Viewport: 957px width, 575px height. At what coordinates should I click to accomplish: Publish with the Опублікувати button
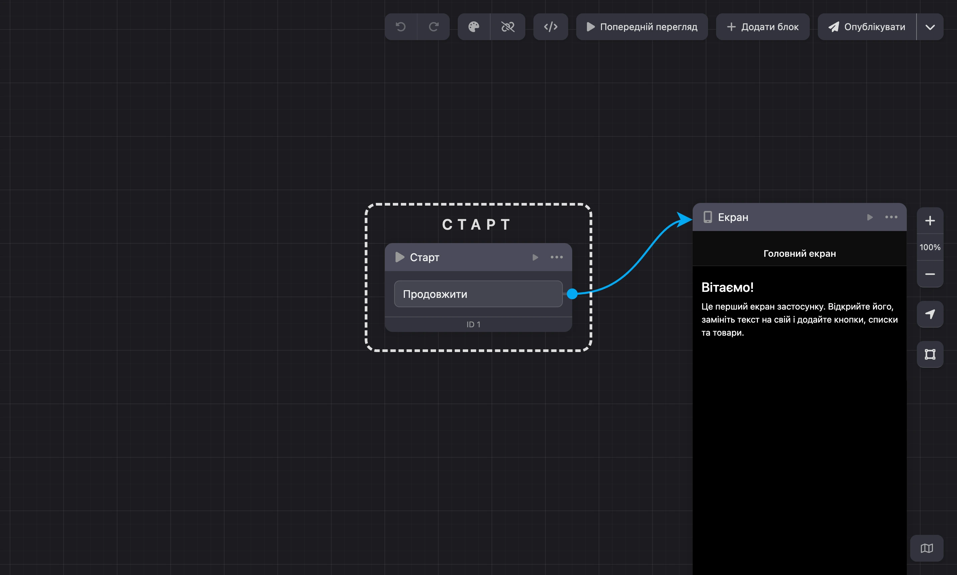point(867,27)
